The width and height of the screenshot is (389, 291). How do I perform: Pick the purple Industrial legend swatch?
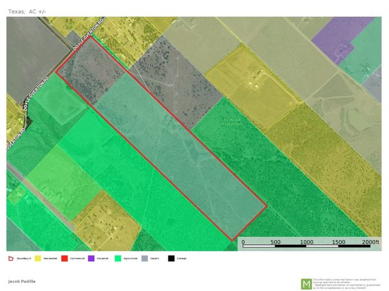click(91, 258)
